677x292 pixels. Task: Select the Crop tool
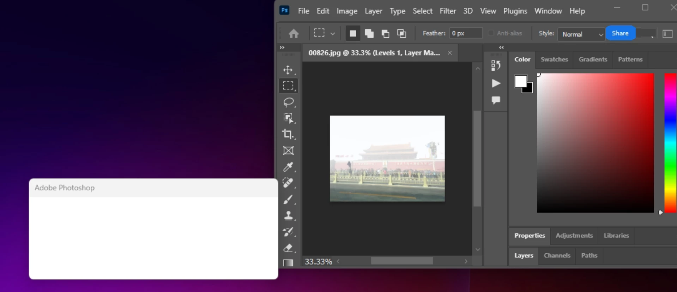(x=288, y=134)
